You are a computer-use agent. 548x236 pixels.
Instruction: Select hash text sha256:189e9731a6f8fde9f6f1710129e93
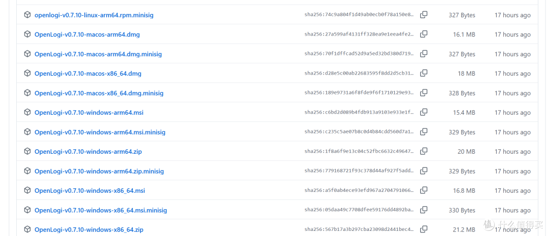click(359, 93)
